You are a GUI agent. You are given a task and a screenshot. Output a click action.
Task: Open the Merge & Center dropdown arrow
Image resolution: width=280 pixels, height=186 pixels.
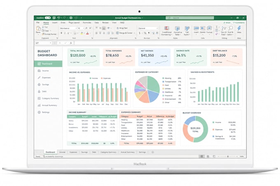[x=134, y=33]
